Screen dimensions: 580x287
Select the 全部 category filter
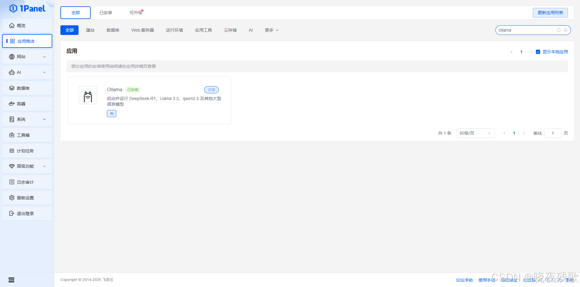[69, 30]
